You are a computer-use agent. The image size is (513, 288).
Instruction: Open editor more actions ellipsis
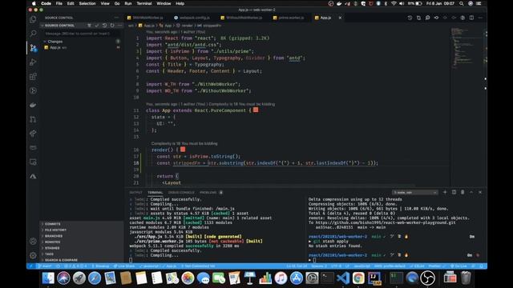(x=480, y=18)
